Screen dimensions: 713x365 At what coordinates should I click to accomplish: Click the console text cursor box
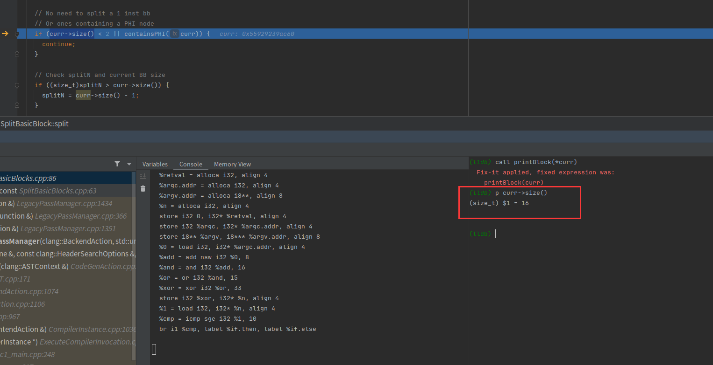154,349
